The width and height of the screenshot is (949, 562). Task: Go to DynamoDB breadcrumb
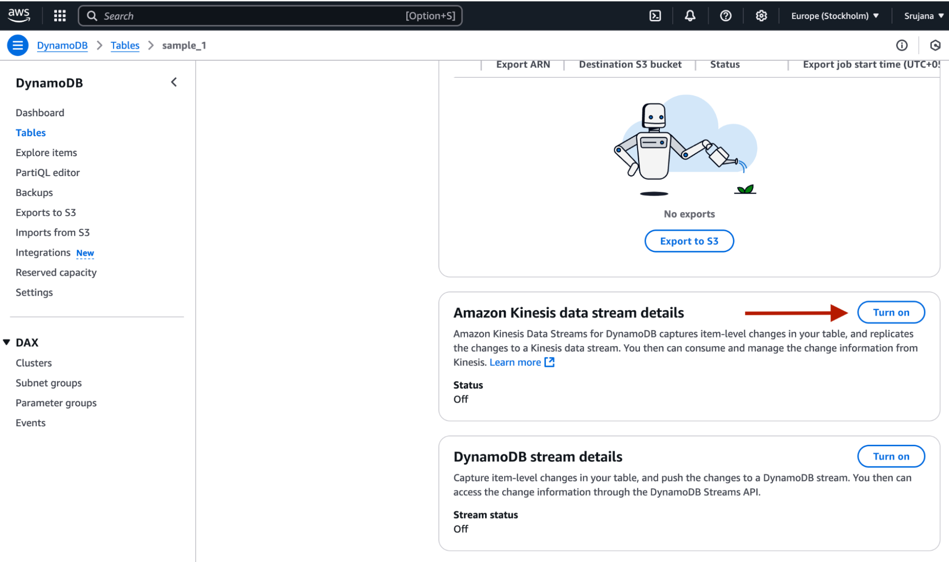(x=62, y=45)
